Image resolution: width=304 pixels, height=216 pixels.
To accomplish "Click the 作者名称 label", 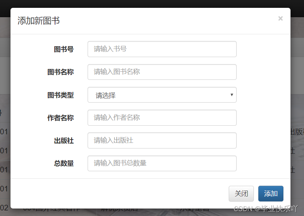I will (x=61, y=118).
